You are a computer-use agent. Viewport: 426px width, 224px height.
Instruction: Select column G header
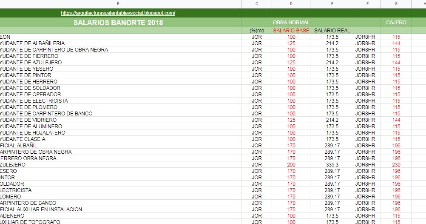(x=396, y=4)
